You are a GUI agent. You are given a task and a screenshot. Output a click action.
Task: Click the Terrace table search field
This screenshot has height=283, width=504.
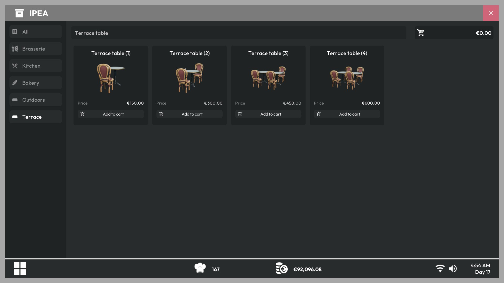(x=239, y=33)
